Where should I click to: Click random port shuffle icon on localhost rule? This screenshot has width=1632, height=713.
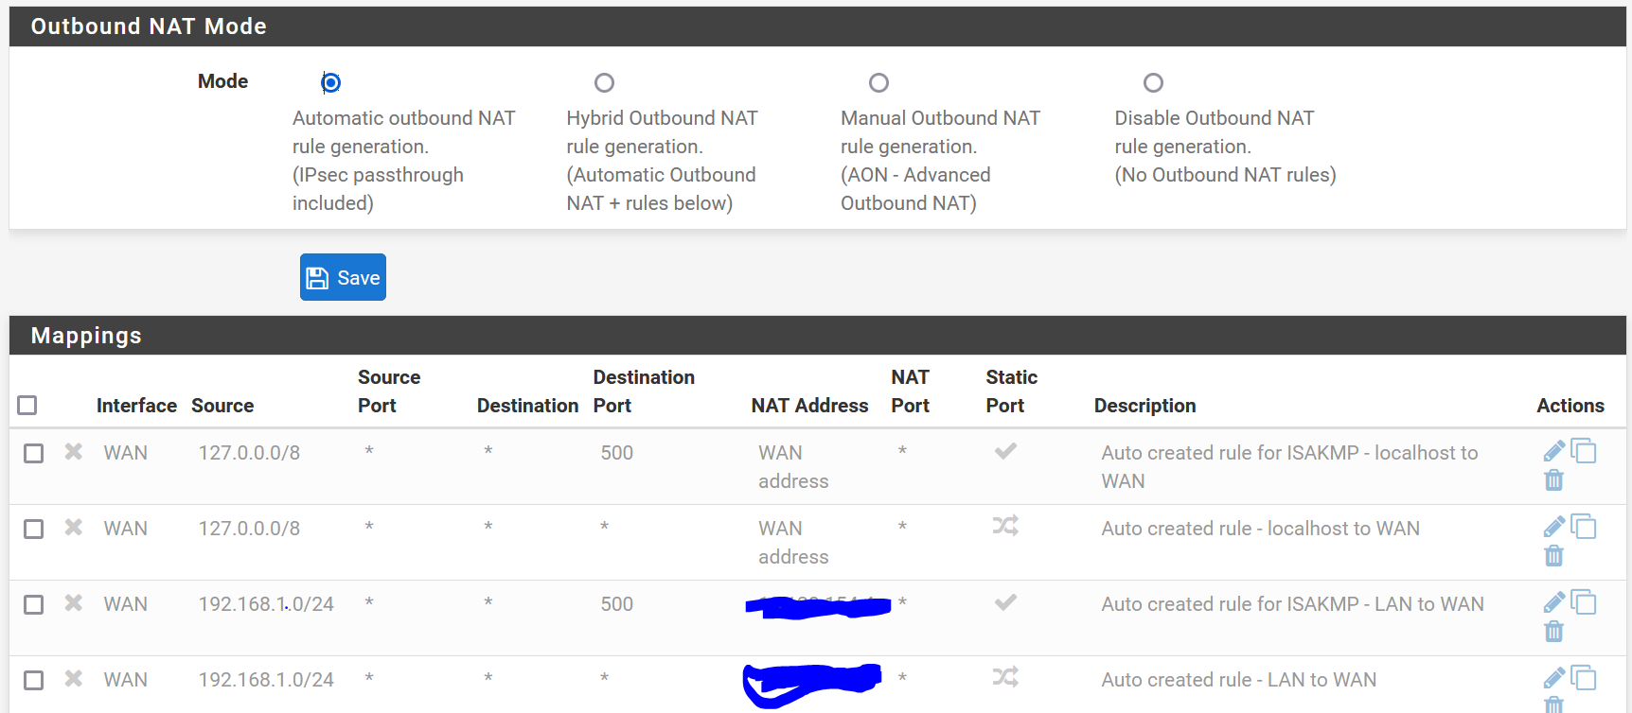1005,526
